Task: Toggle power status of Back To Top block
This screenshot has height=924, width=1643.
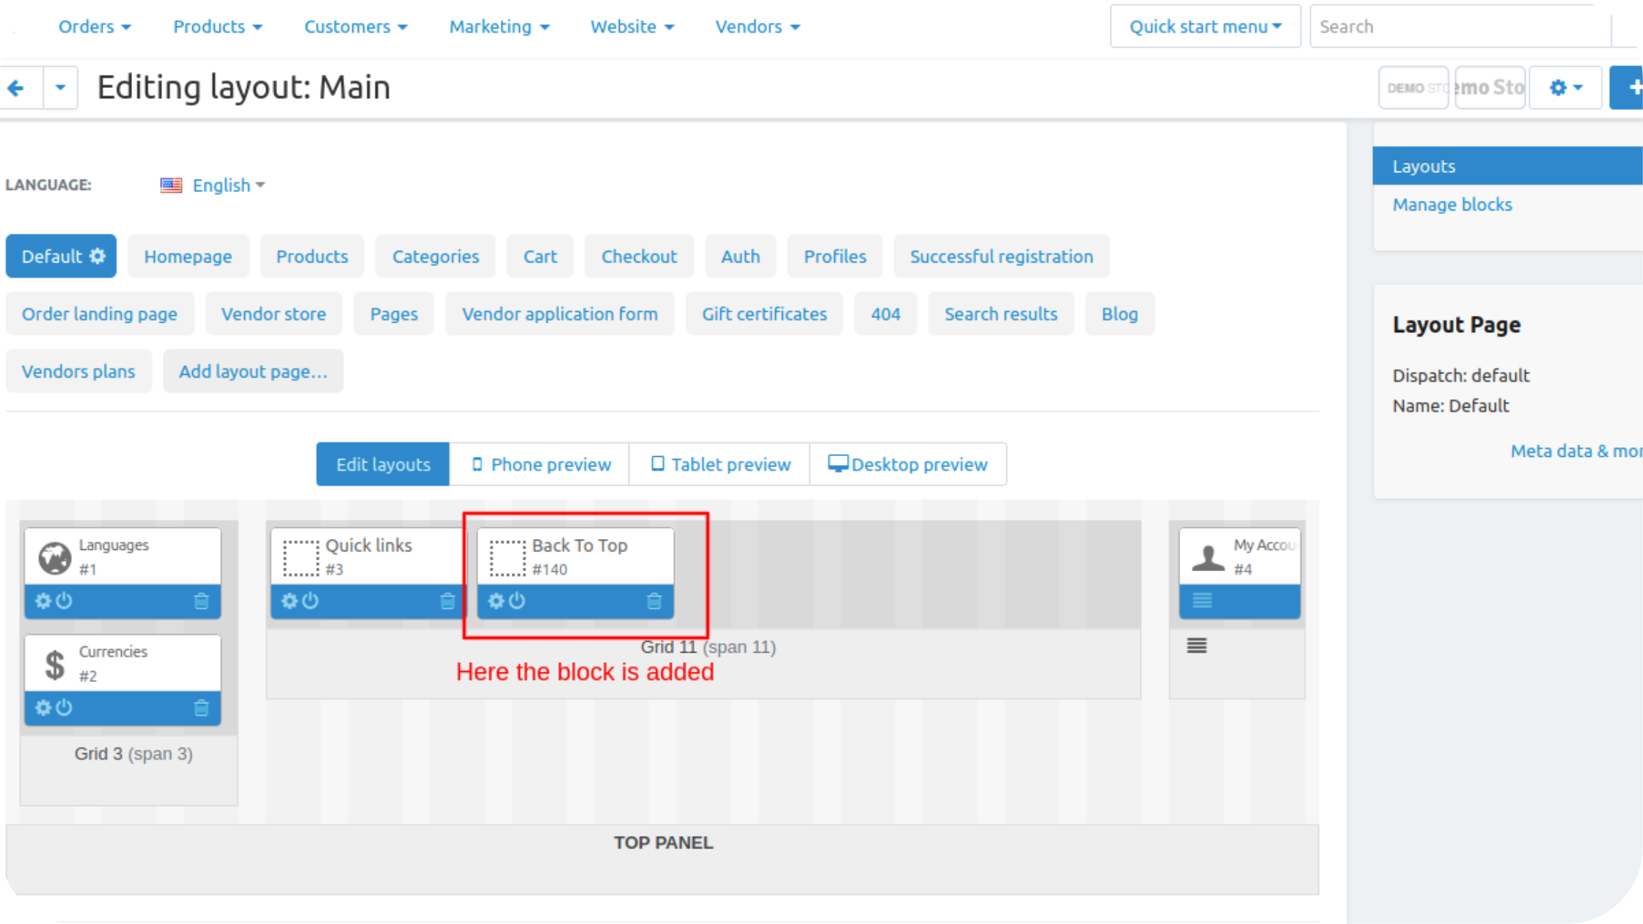Action: pos(518,601)
